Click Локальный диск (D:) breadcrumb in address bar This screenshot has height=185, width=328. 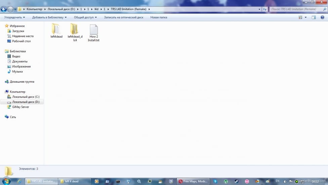pyautogui.click(x=61, y=9)
